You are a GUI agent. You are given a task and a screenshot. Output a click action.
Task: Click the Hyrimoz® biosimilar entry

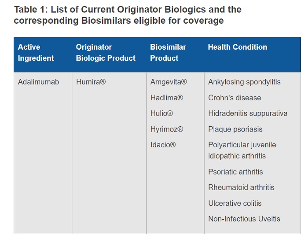point(166,129)
